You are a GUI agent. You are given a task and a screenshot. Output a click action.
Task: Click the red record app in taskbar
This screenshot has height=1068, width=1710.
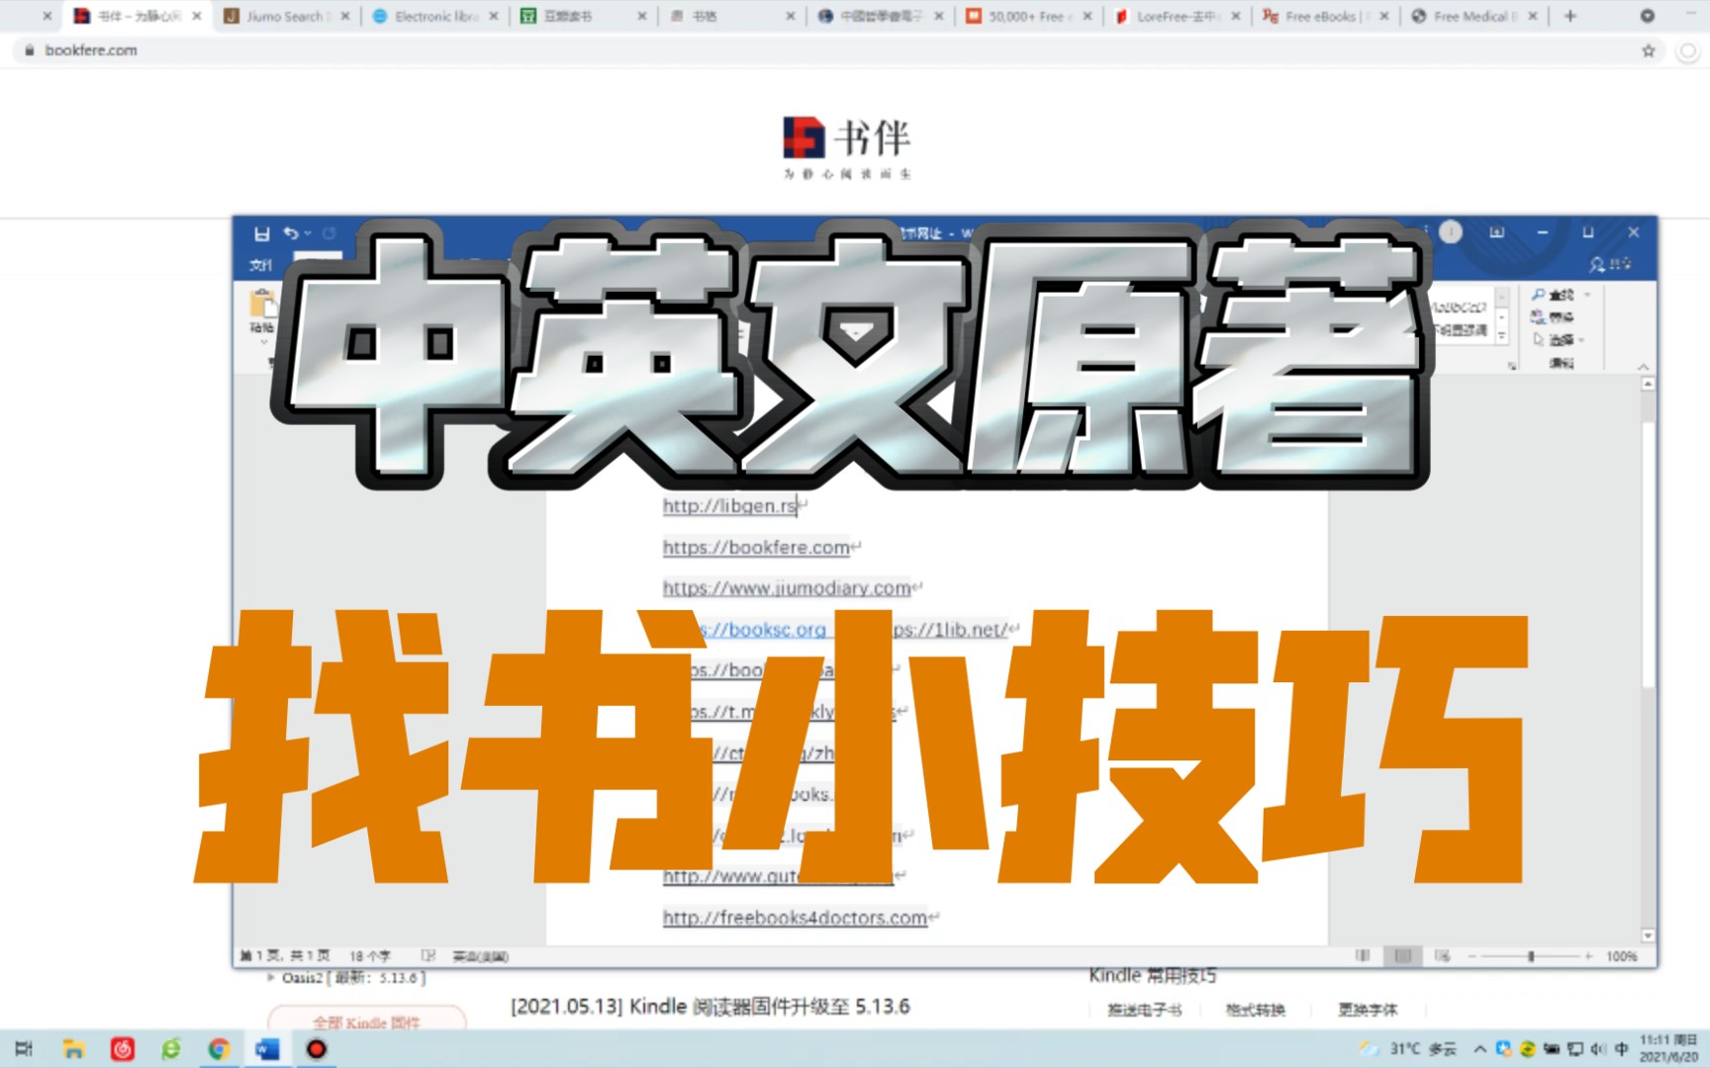[x=317, y=1049]
